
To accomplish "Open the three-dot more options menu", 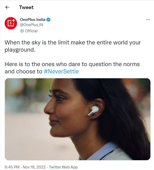I will coord(148,20).
